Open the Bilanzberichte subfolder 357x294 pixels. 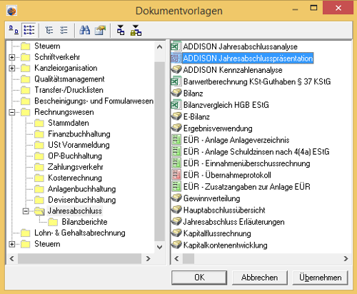[x=84, y=222]
